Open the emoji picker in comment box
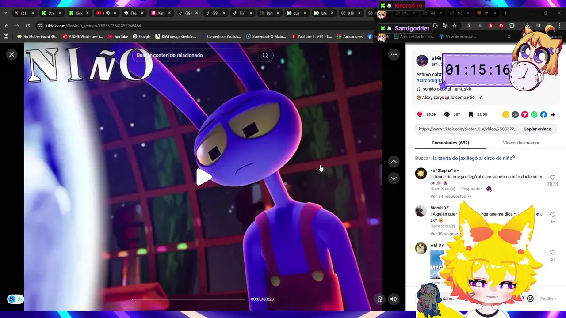 coord(530,299)
